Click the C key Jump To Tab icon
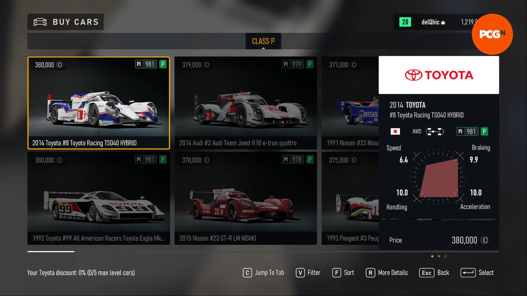The width and height of the screenshot is (527, 296). [247, 273]
